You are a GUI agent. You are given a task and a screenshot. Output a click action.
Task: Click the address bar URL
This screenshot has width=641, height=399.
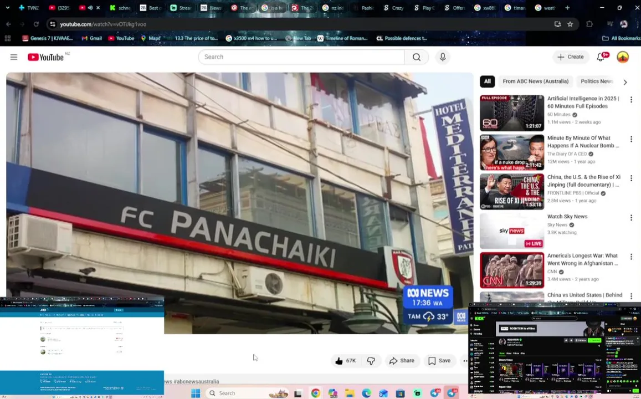tap(103, 24)
